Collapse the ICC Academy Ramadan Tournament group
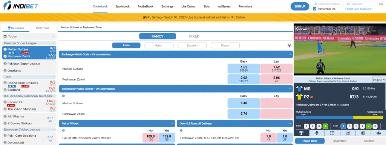Image resolution: width=386 pixels, height=145 pixels. (29, 96)
